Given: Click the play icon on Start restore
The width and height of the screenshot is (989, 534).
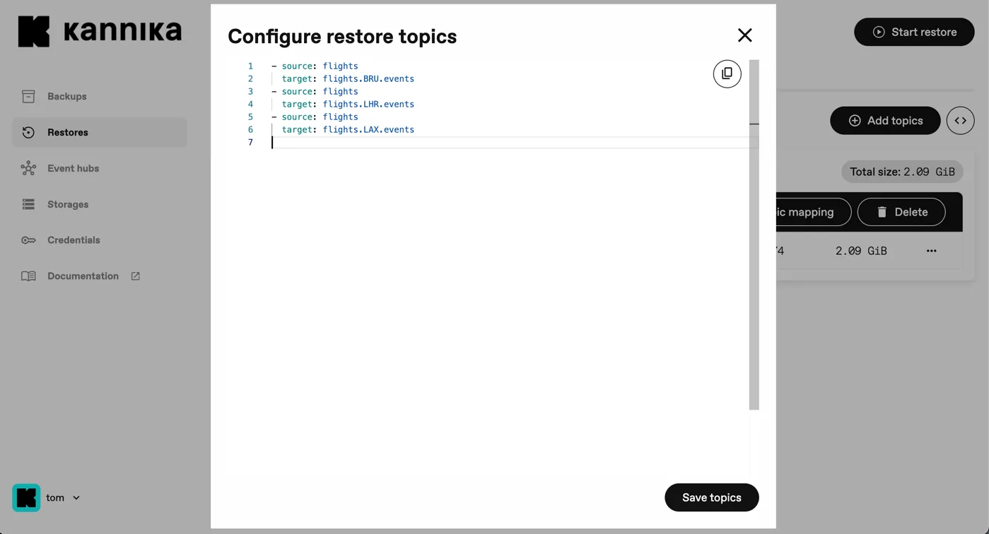Looking at the screenshot, I should pos(879,32).
